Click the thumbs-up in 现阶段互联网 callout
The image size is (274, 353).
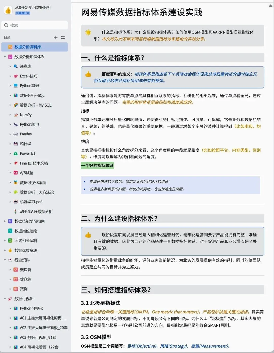(88, 235)
